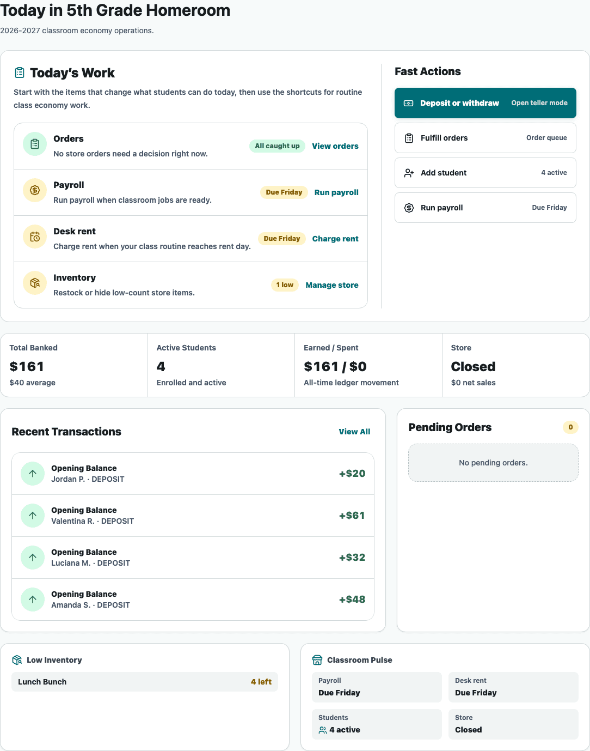Click the Classroom Pulse storefront icon
The image size is (590, 751).
click(x=317, y=660)
